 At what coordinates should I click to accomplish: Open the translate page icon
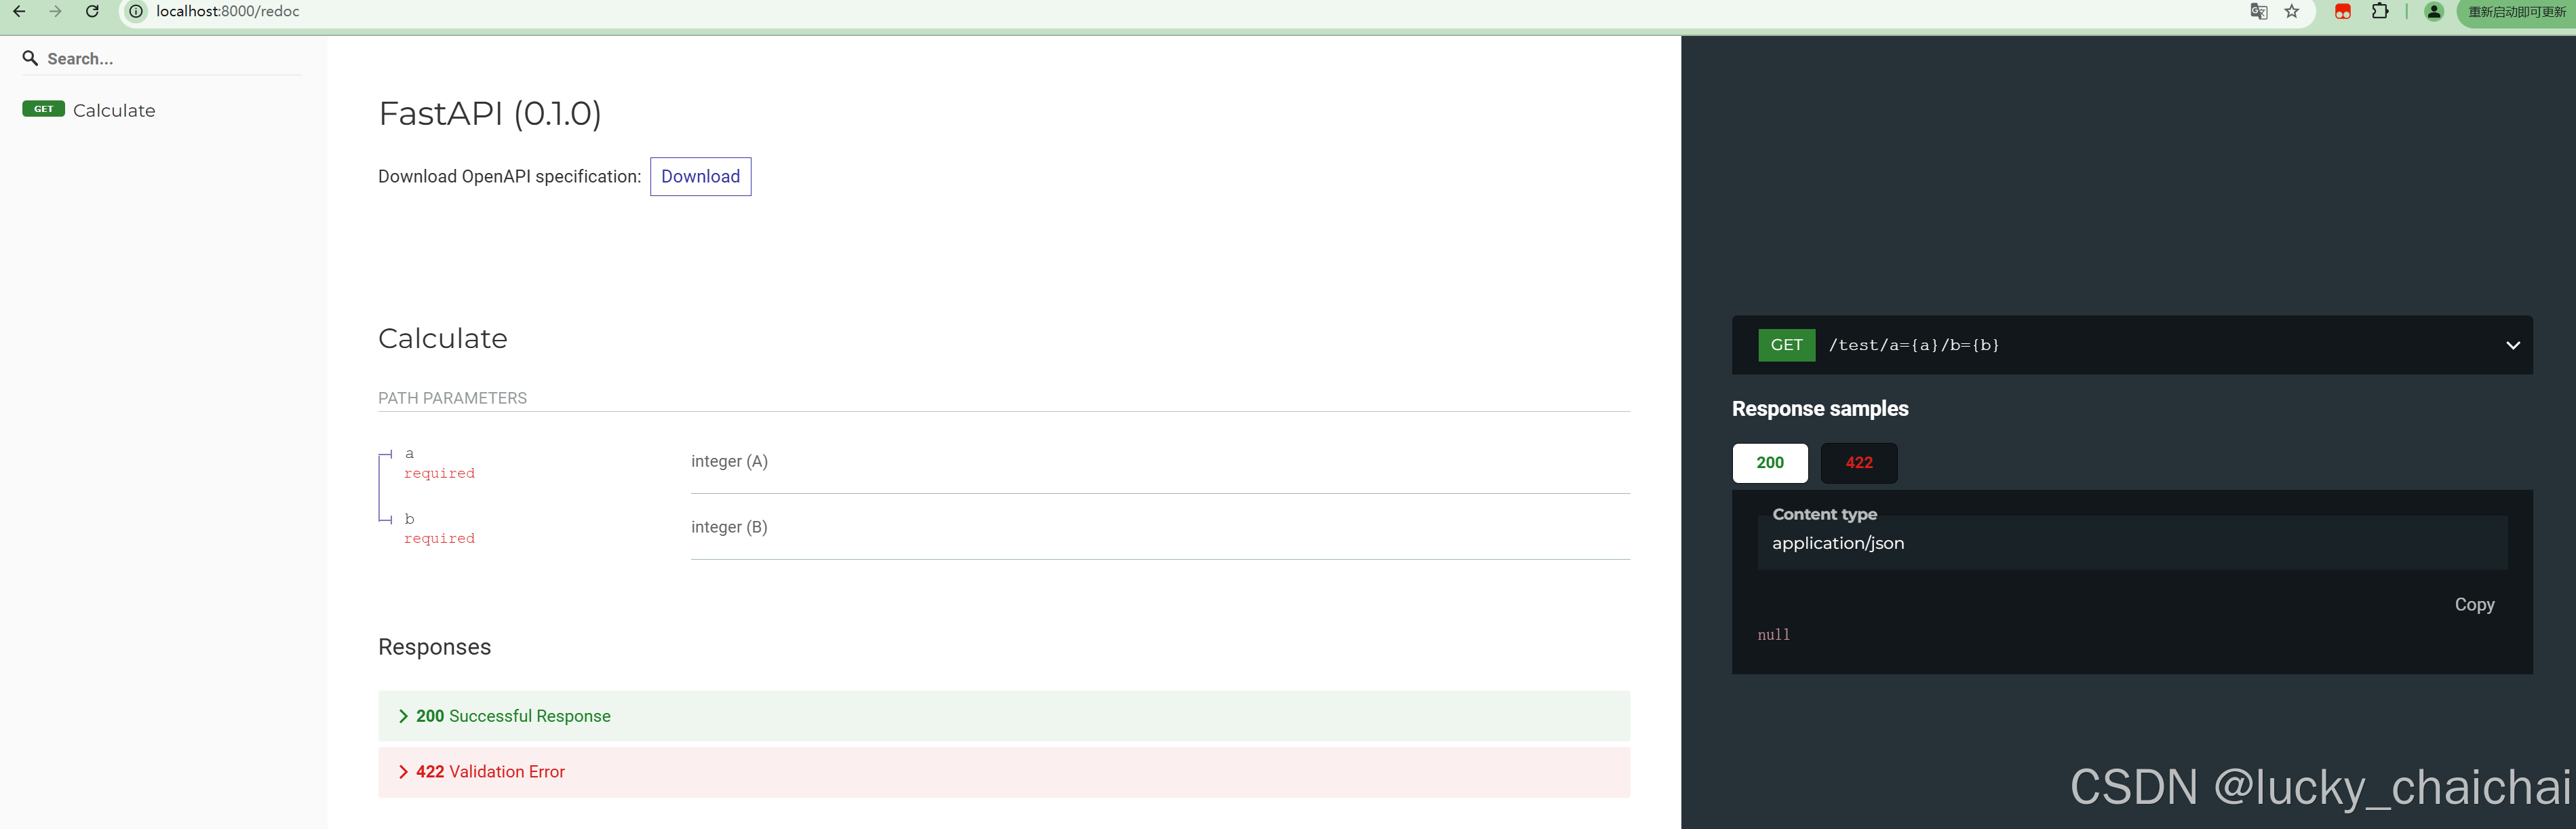(2258, 11)
